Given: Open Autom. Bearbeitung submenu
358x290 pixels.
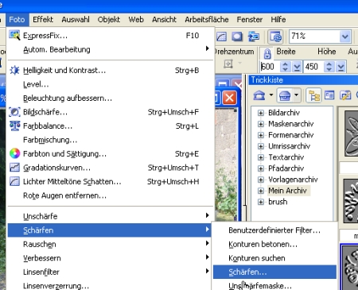Looking at the screenshot, I should click(x=110, y=49).
